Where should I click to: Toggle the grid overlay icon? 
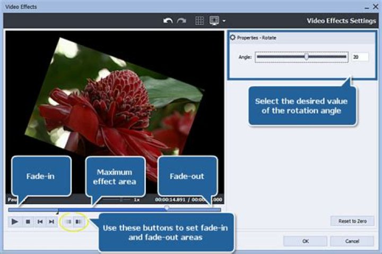tap(200, 21)
